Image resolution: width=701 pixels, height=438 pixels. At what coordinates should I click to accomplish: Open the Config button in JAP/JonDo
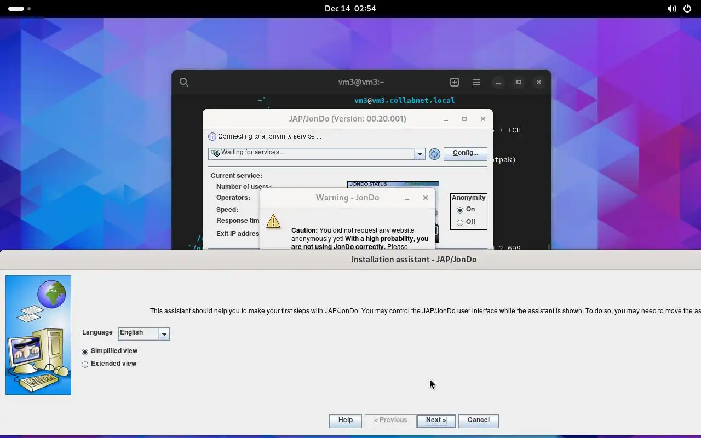(466, 153)
